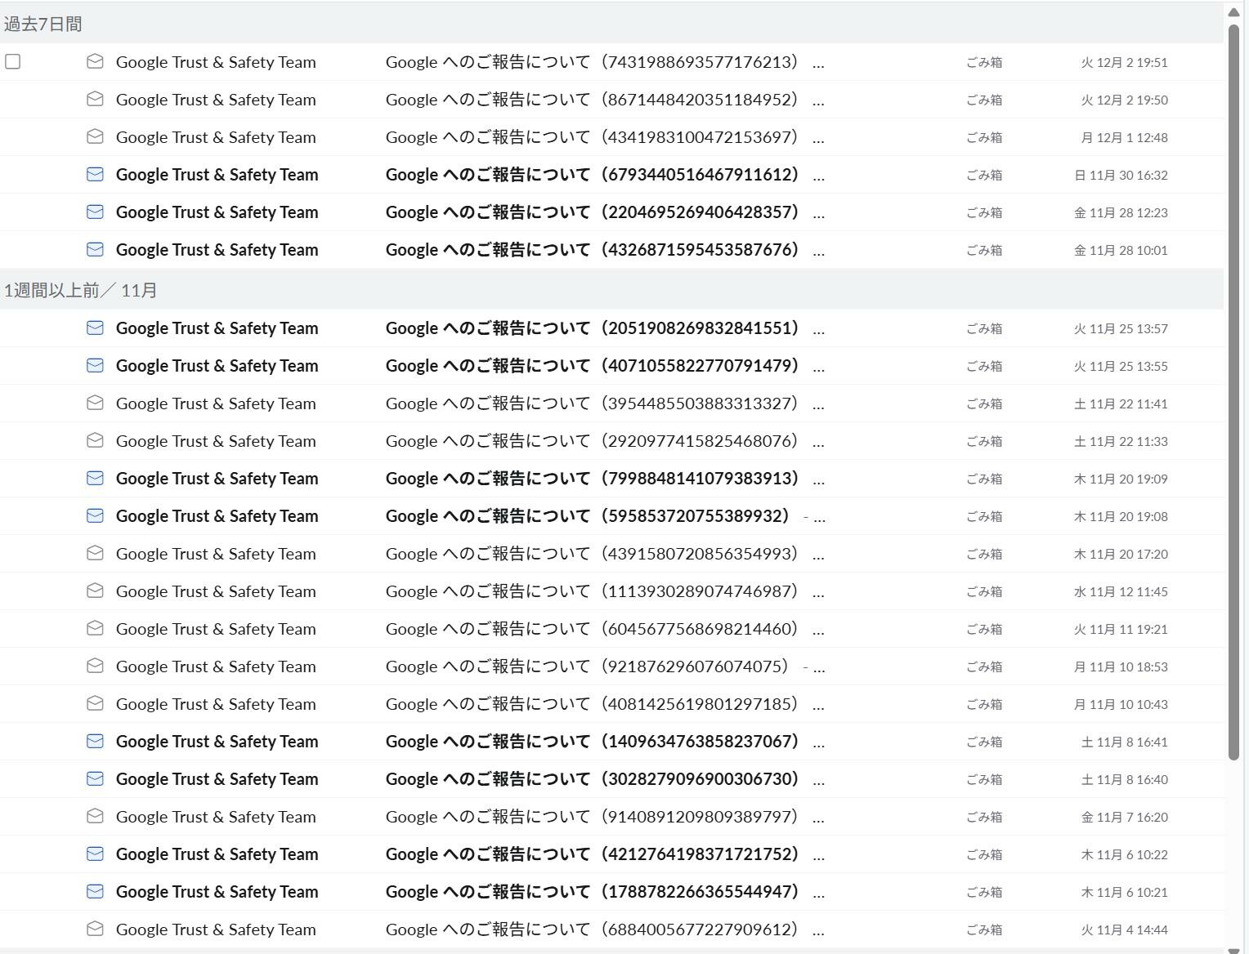Image resolution: width=1249 pixels, height=954 pixels.
Task: Toggle read status icon on 11月 28 12:23 email
Action: (95, 212)
